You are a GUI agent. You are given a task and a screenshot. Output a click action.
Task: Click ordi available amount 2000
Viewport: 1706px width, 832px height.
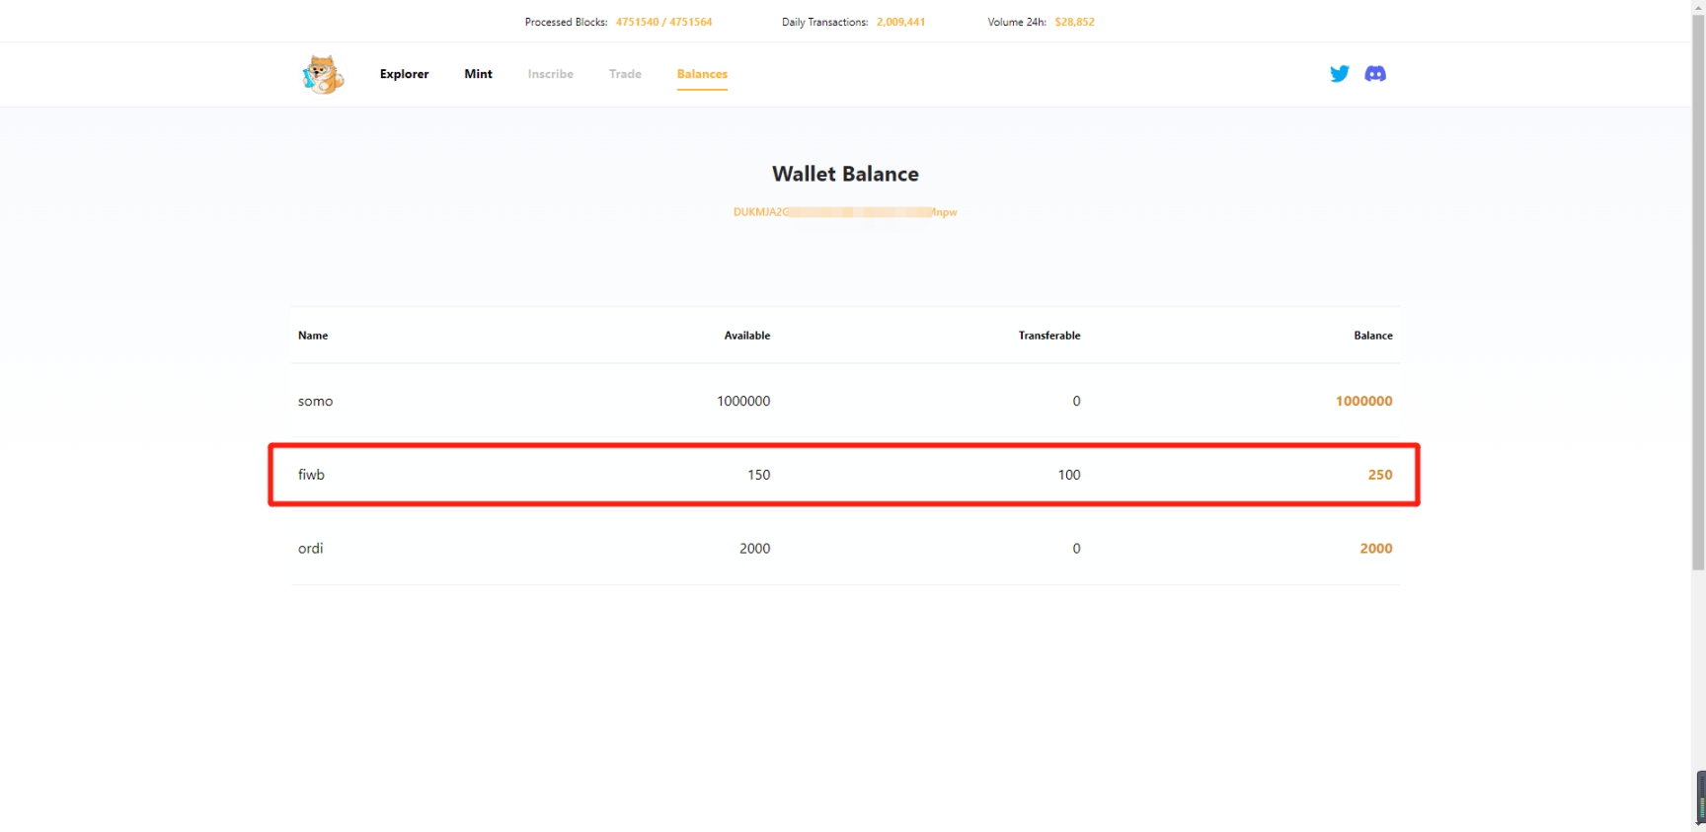[x=754, y=548]
